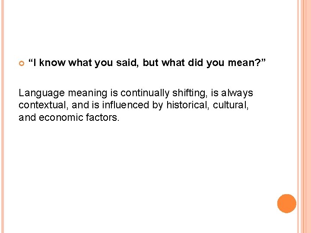Click the word "said," in the bold quote
The image size is (311, 233).
(127, 63)
